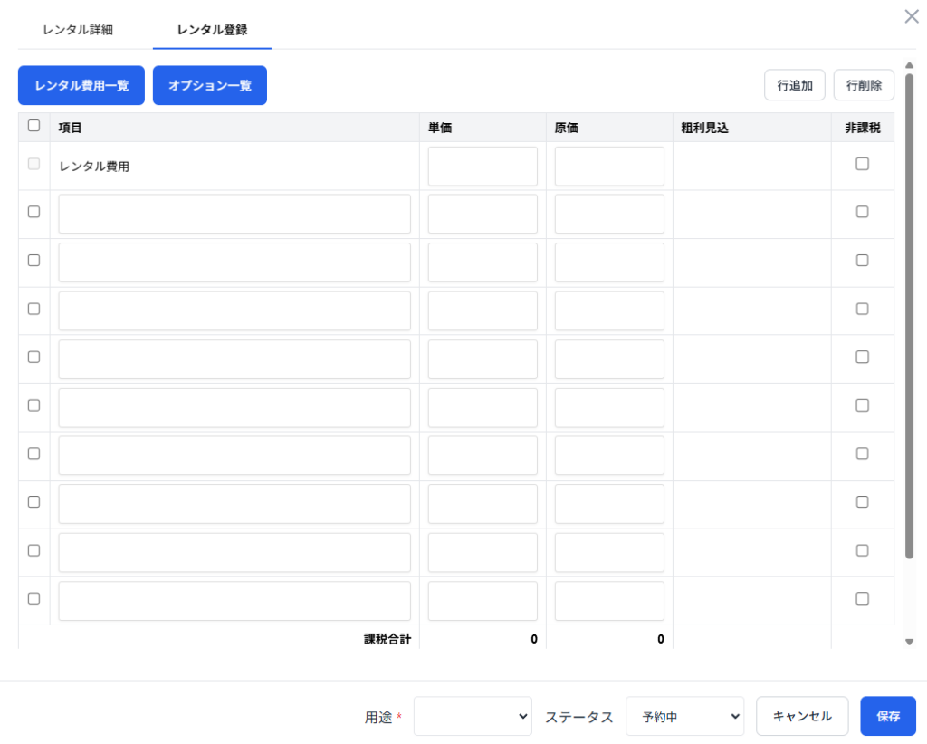
Task: Focus the 原価 field for レンタル費用
Action: 609,167
